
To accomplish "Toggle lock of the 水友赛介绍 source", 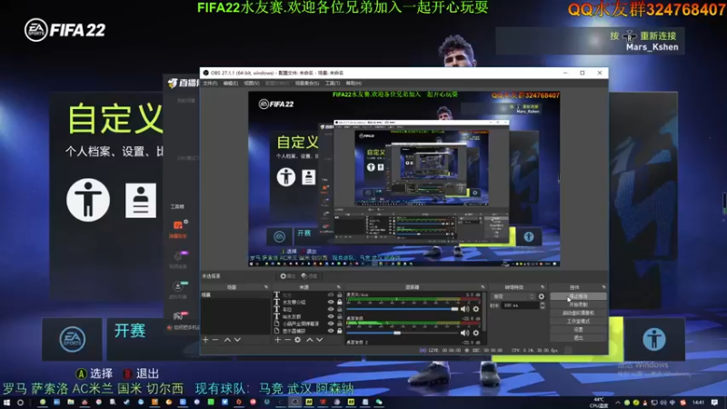I will pos(339,302).
